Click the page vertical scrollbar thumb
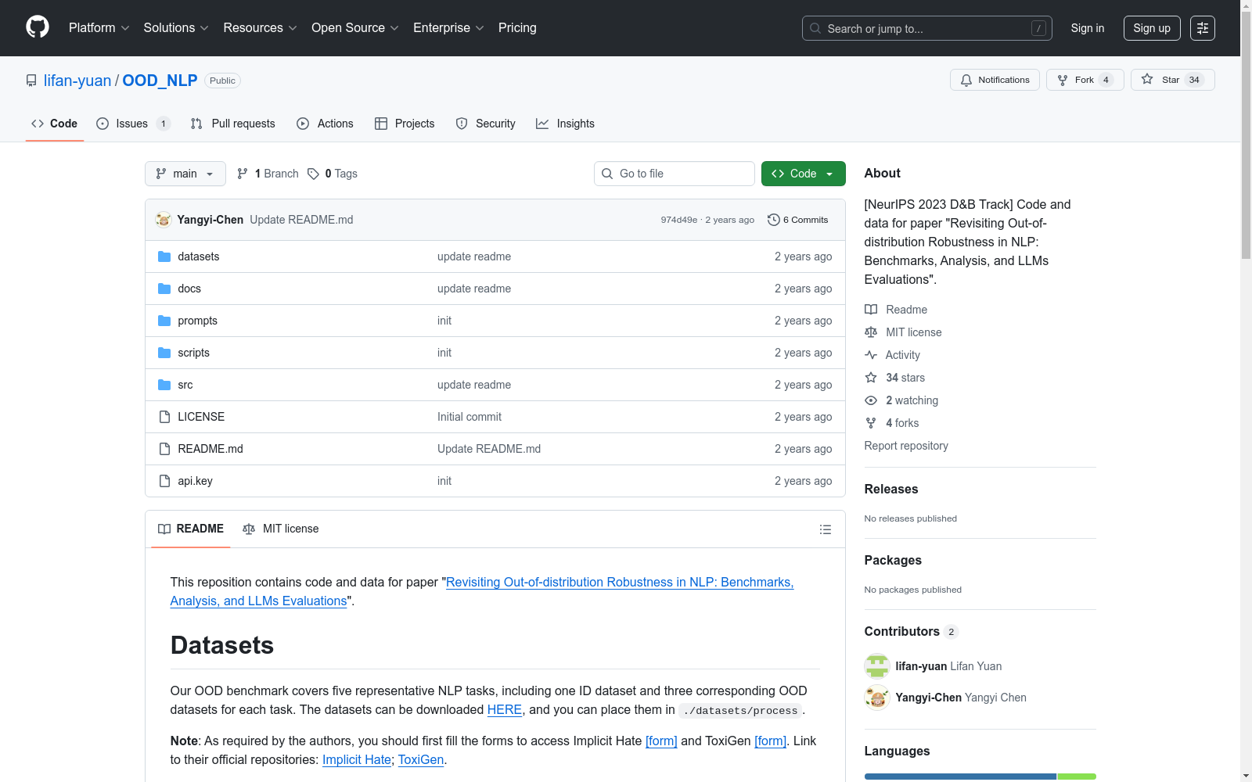The height and width of the screenshot is (782, 1252). coord(1246,135)
